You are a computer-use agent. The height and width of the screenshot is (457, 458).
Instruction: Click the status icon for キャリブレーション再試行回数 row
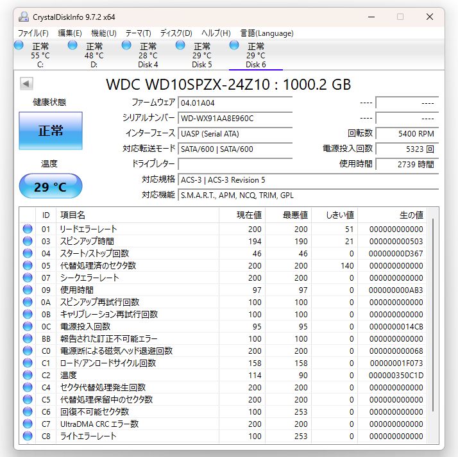tap(28, 314)
